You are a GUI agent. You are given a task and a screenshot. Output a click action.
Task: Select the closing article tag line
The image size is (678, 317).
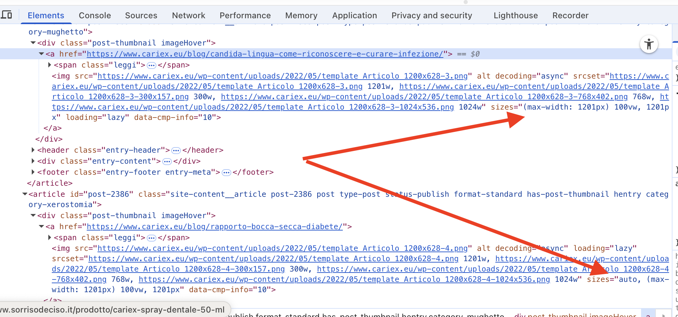click(x=50, y=183)
